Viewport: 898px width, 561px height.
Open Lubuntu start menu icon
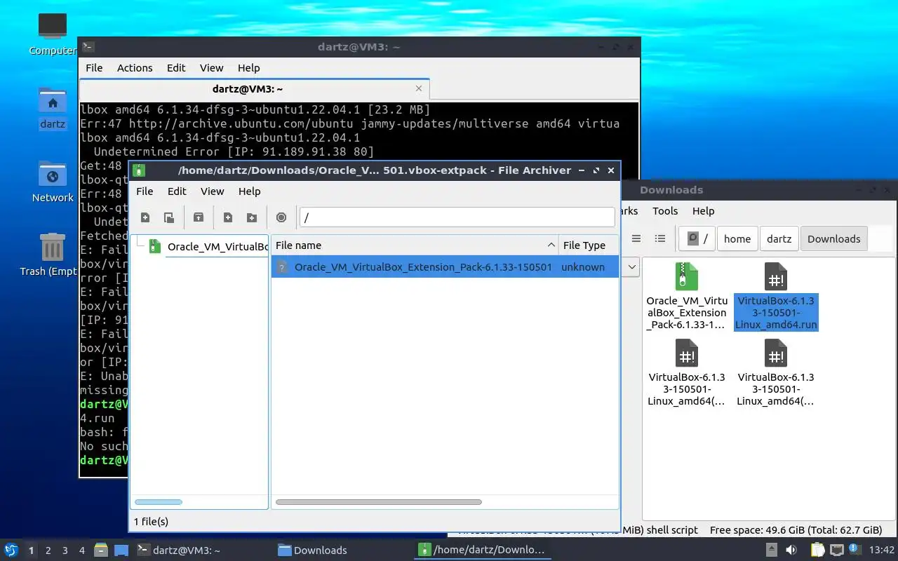tap(11, 550)
